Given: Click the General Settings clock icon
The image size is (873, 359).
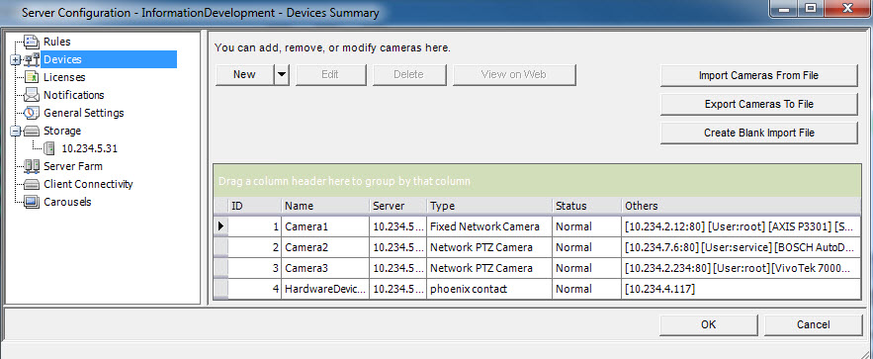Looking at the screenshot, I should point(32,113).
